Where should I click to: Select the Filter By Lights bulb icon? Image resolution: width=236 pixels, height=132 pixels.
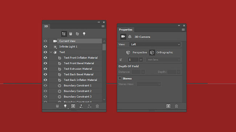(84, 34)
